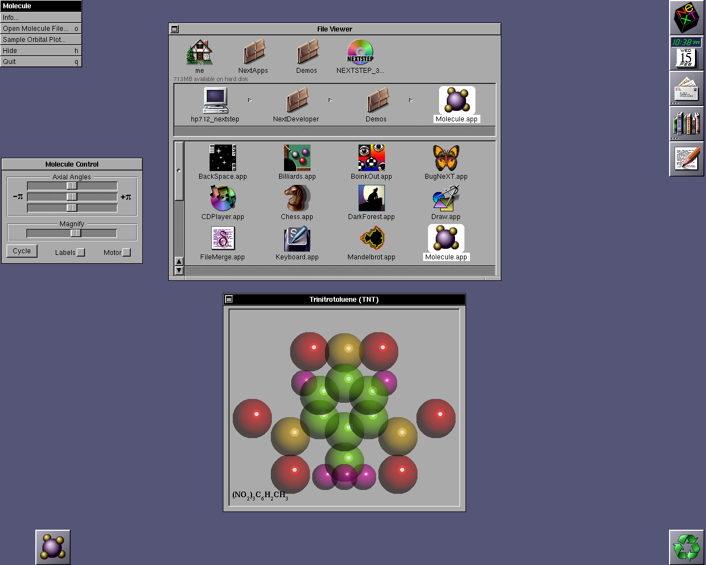706x565 pixels.
Task: Select hp712_nextstep computer in path
Action: click(215, 100)
